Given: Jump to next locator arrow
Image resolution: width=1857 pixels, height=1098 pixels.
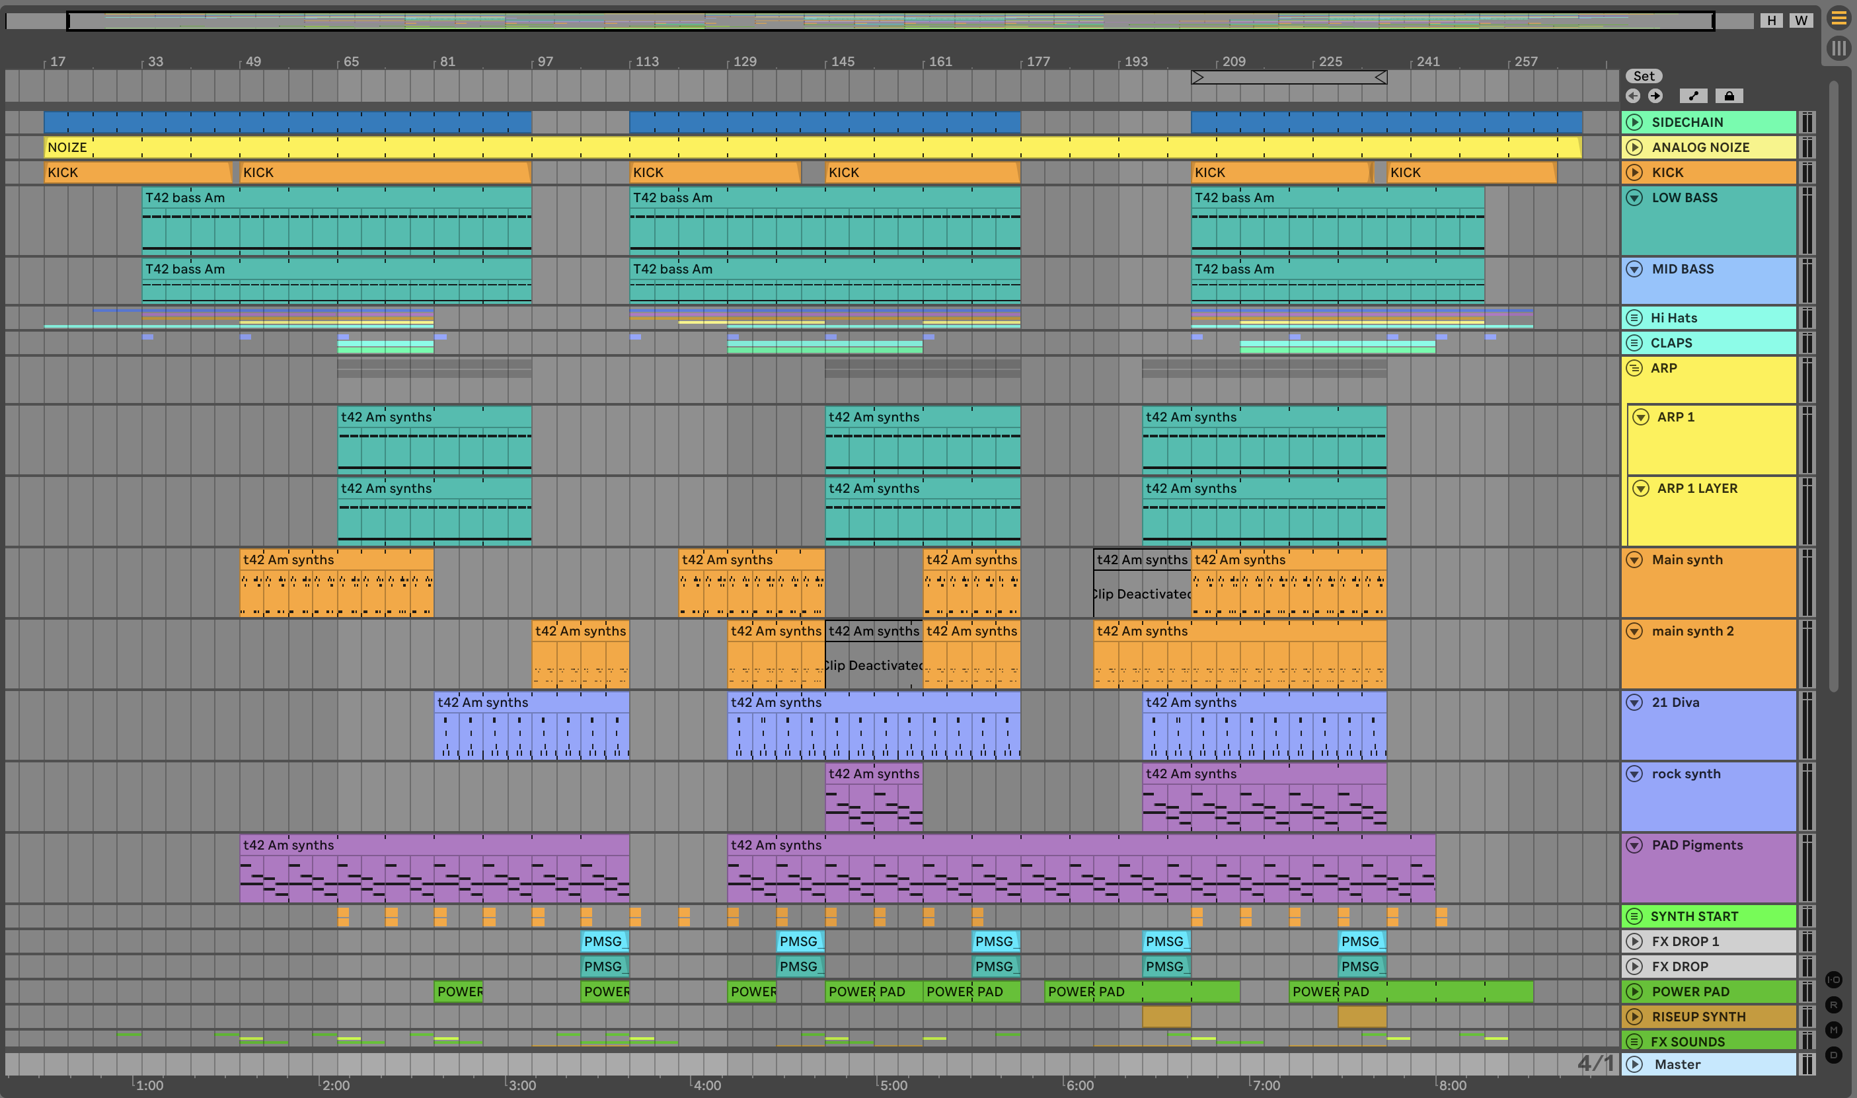Looking at the screenshot, I should (1655, 96).
